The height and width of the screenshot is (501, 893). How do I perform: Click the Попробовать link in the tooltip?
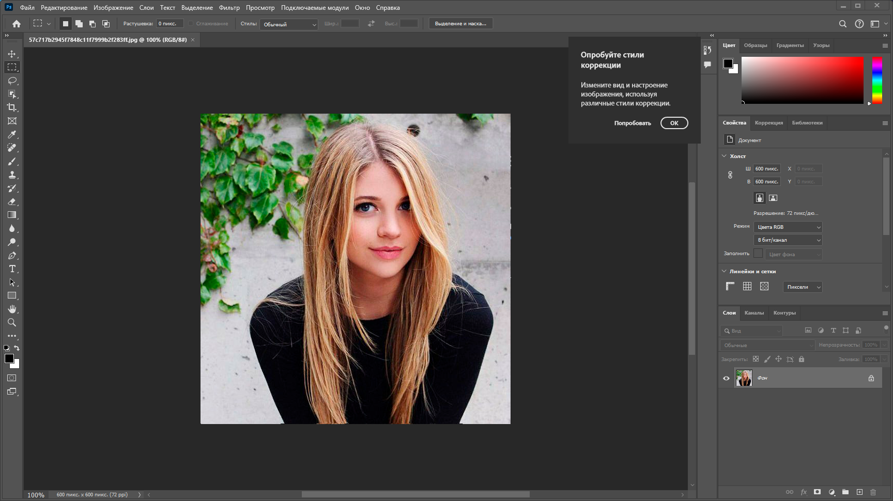(633, 123)
